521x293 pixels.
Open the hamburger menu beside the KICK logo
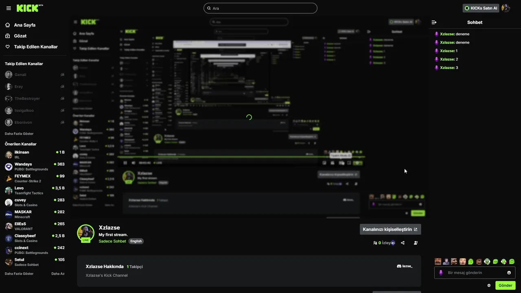[9, 8]
